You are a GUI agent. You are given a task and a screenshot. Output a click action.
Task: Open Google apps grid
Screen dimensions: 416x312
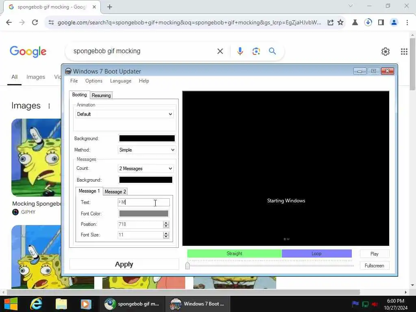click(404, 52)
